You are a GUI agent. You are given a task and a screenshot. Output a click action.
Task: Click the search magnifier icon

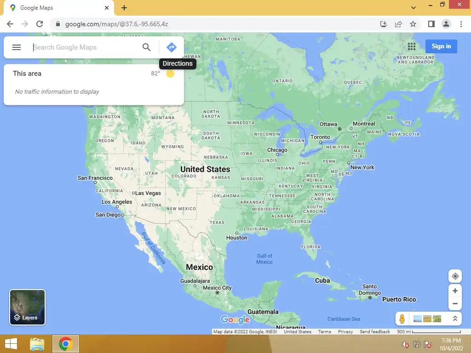[x=146, y=47]
